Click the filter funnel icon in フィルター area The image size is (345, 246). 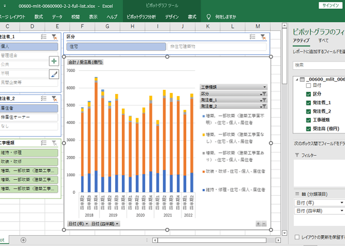pos(297,155)
